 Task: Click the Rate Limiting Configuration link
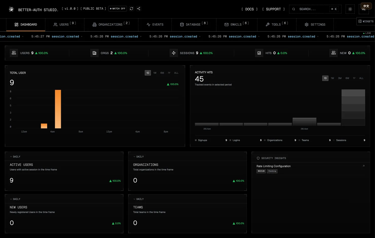[274, 166]
